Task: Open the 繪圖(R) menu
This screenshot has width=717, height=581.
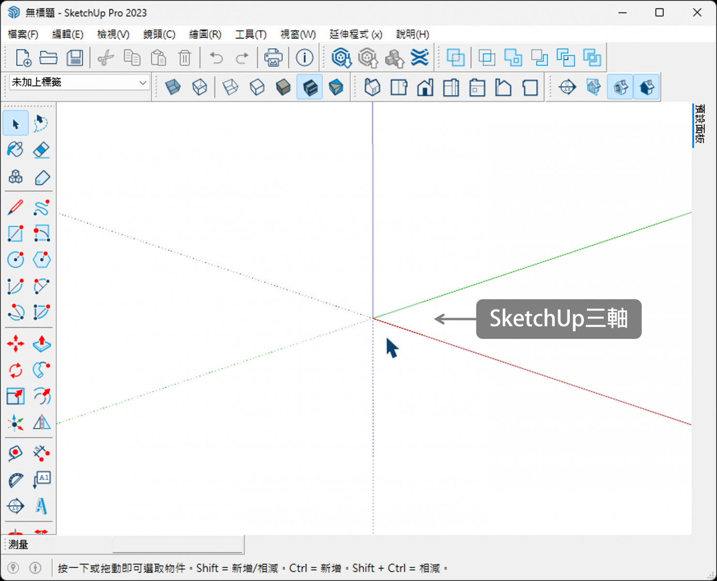Action: point(205,34)
